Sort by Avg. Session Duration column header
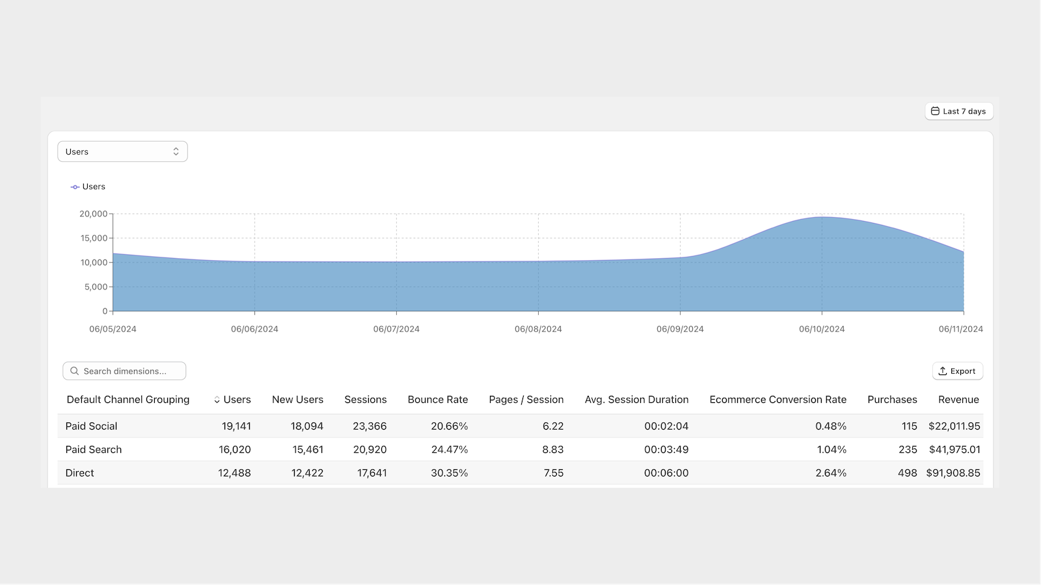 tap(636, 400)
